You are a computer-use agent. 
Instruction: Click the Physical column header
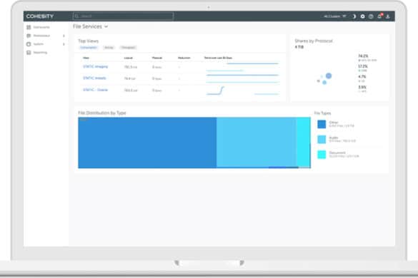pyautogui.click(x=157, y=58)
